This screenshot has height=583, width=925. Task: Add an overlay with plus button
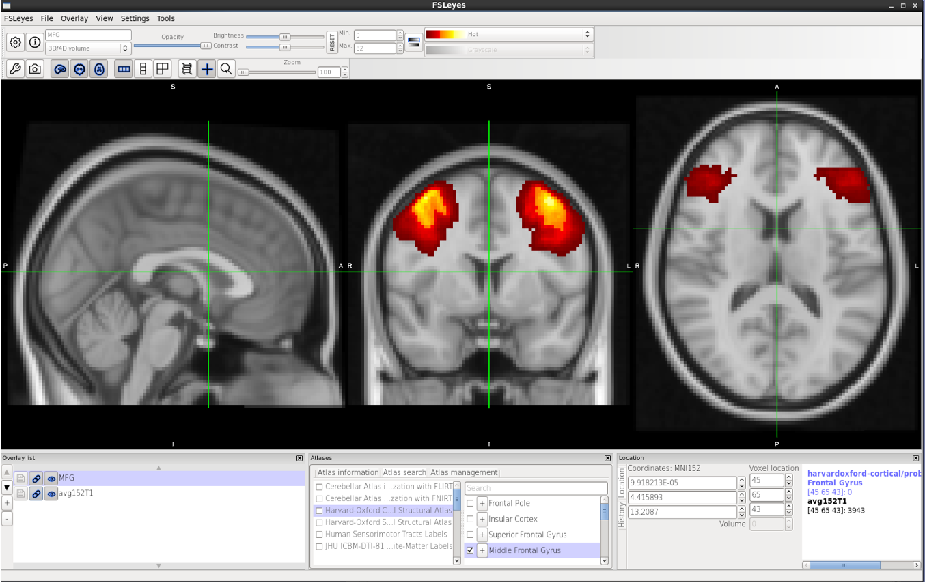[7, 503]
